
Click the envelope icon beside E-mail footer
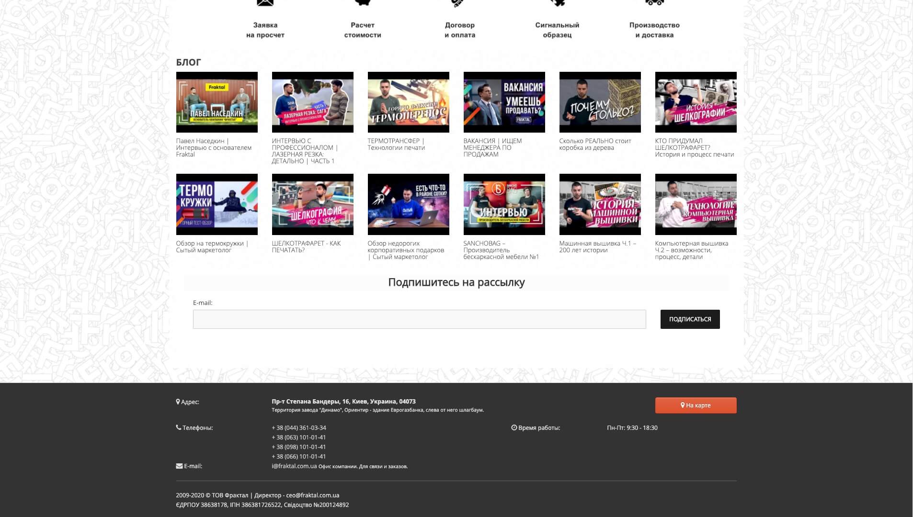click(179, 466)
